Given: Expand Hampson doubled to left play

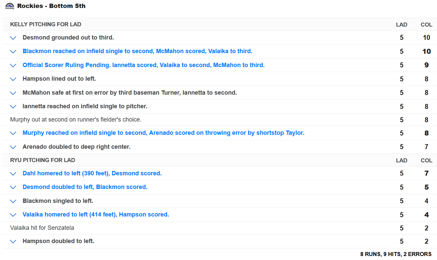Looking at the screenshot, I should 13,241.
